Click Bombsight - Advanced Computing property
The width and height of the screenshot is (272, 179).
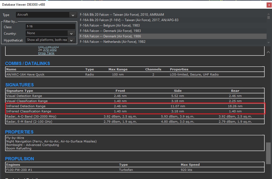32,145
